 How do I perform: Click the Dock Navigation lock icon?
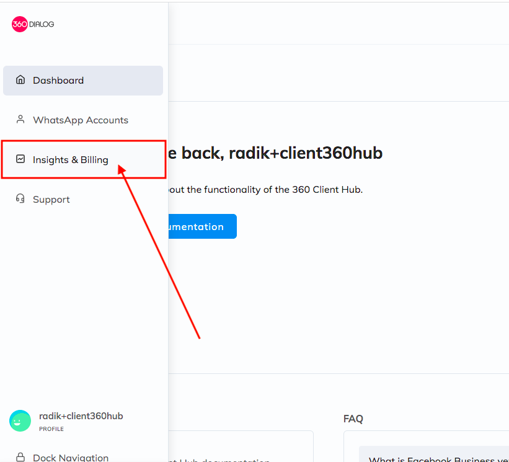point(20,457)
